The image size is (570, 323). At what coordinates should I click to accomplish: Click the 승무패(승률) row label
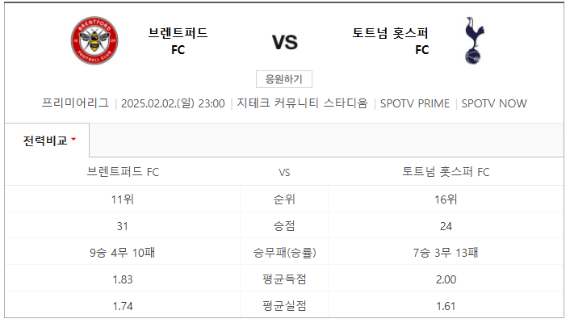point(285,253)
